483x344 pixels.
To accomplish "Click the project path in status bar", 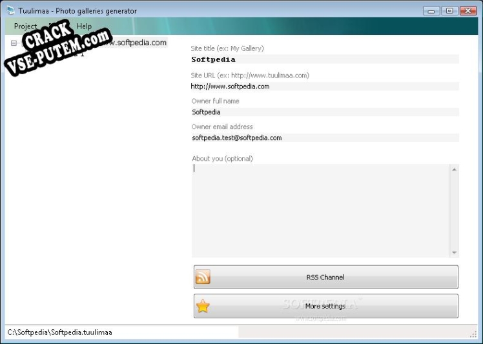I will [60, 332].
